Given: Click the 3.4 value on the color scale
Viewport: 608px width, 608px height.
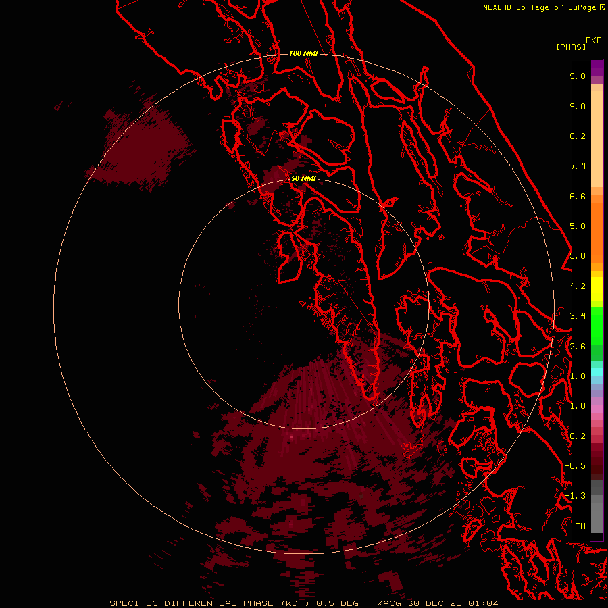Looking at the screenshot, I should pos(578,316).
